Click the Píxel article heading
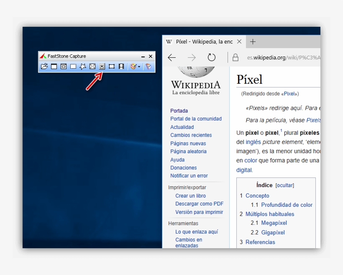This screenshot has width=343, height=275. (249, 79)
